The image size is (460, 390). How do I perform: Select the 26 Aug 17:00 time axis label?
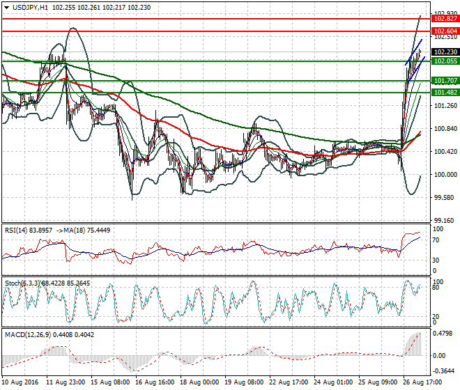[422, 382]
